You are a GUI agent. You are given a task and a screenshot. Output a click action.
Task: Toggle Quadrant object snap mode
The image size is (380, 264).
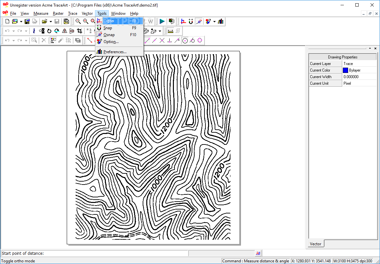point(200,40)
